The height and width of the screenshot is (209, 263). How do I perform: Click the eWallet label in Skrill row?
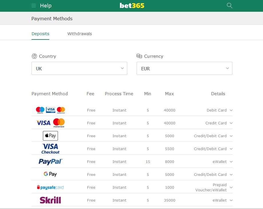pos(219,200)
